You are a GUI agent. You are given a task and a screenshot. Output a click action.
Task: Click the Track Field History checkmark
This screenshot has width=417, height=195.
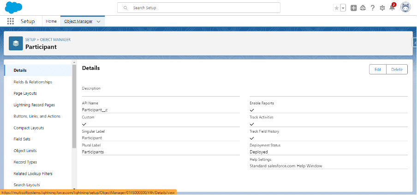252,138
